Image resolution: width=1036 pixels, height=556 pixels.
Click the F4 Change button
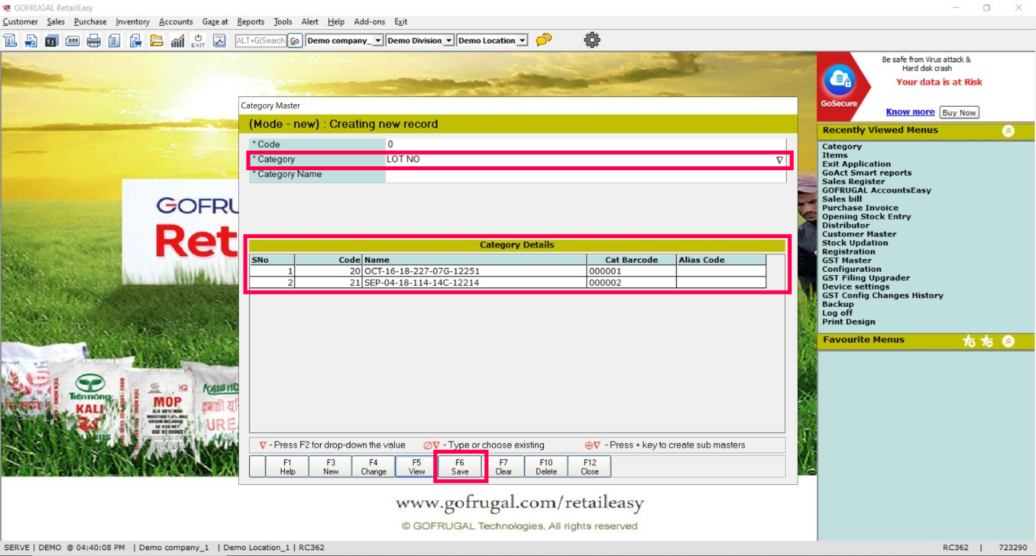[374, 467]
